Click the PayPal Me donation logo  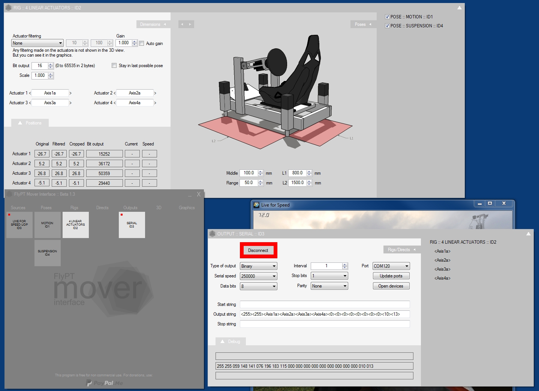point(105,383)
